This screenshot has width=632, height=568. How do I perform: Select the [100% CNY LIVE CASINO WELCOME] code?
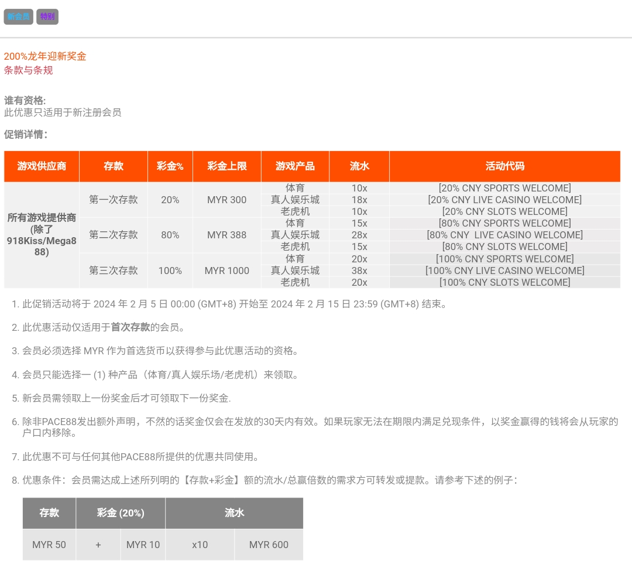click(x=504, y=271)
